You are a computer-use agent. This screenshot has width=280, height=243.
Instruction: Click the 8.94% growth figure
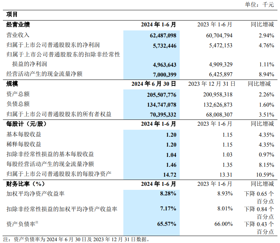click(x=266, y=74)
